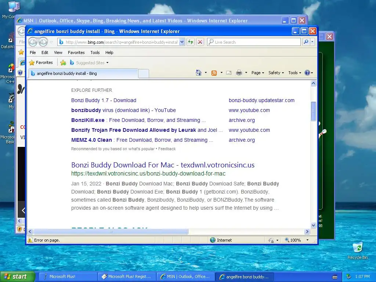The width and height of the screenshot is (376, 282).
Task: Expand the Home button dropdown arrow
Action: 206,73
